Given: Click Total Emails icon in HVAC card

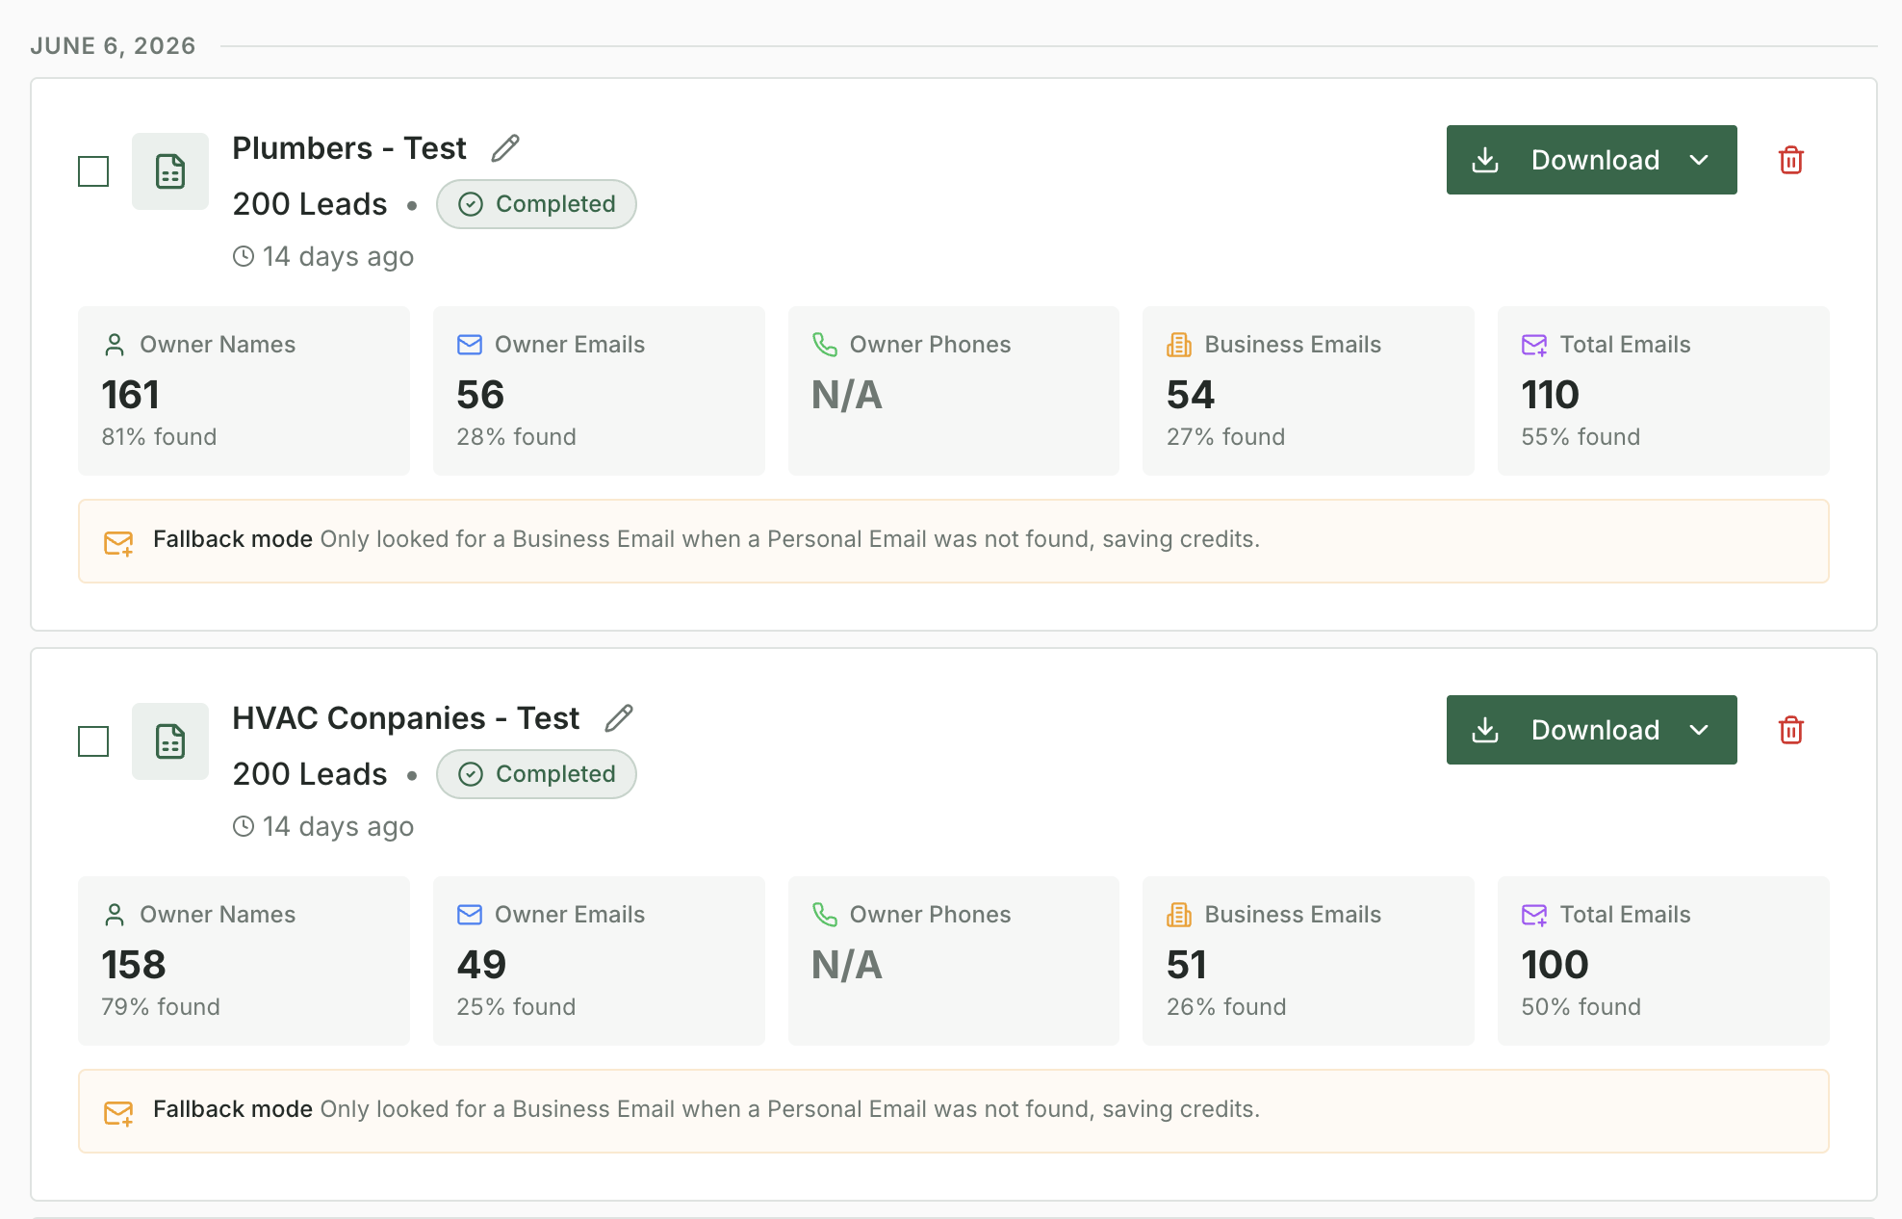Looking at the screenshot, I should pyautogui.click(x=1534, y=915).
